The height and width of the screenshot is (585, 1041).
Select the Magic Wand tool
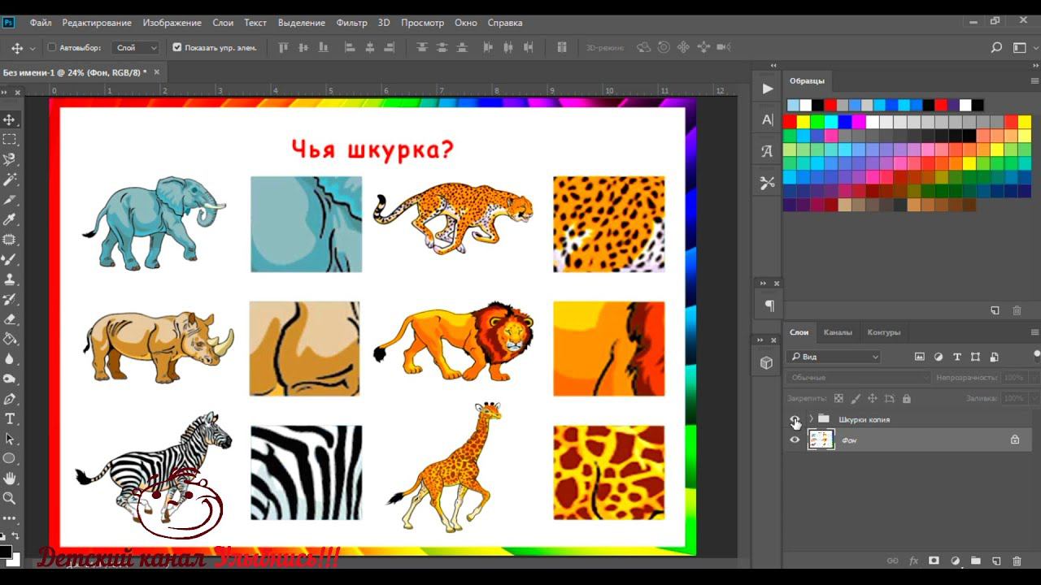(x=10, y=180)
